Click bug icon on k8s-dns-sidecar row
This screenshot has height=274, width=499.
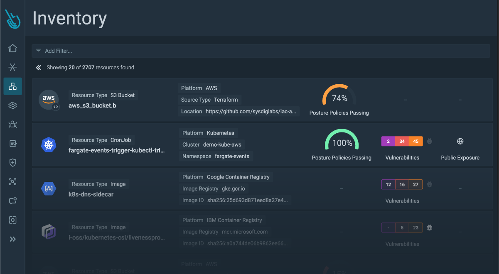pos(430,184)
